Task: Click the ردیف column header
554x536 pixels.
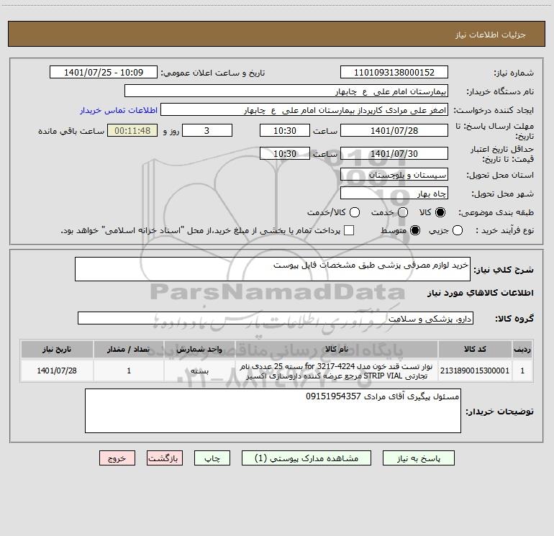Action: pyautogui.click(x=522, y=349)
